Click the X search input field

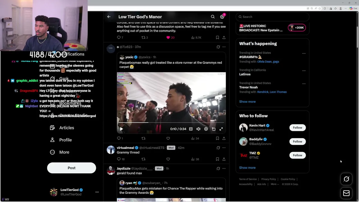click(x=272, y=17)
